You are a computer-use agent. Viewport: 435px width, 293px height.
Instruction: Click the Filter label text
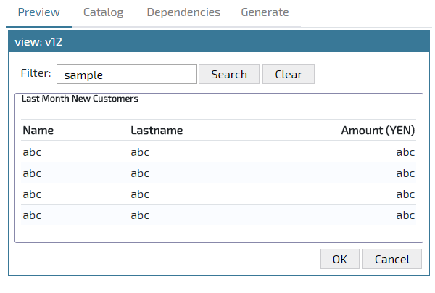36,73
